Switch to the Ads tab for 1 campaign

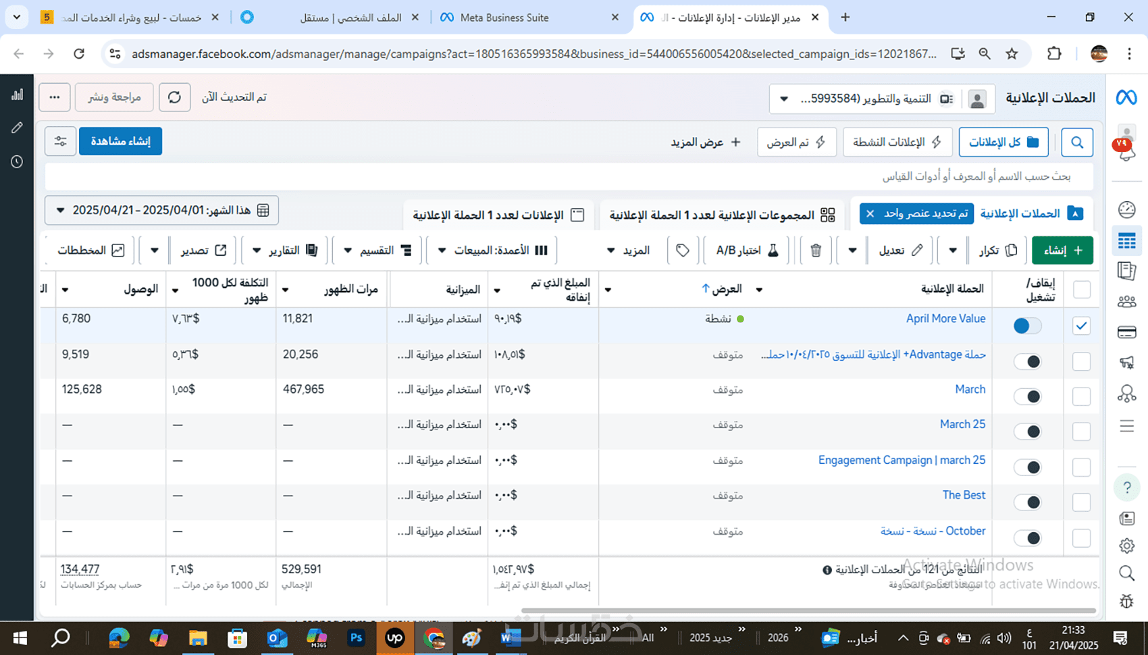(498, 215)
